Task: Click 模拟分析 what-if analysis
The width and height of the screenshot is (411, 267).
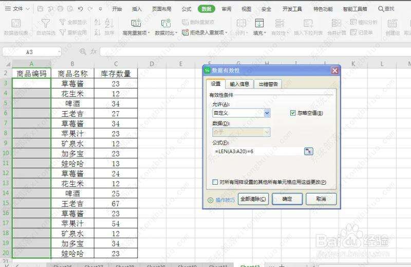Action: point(364,22)
